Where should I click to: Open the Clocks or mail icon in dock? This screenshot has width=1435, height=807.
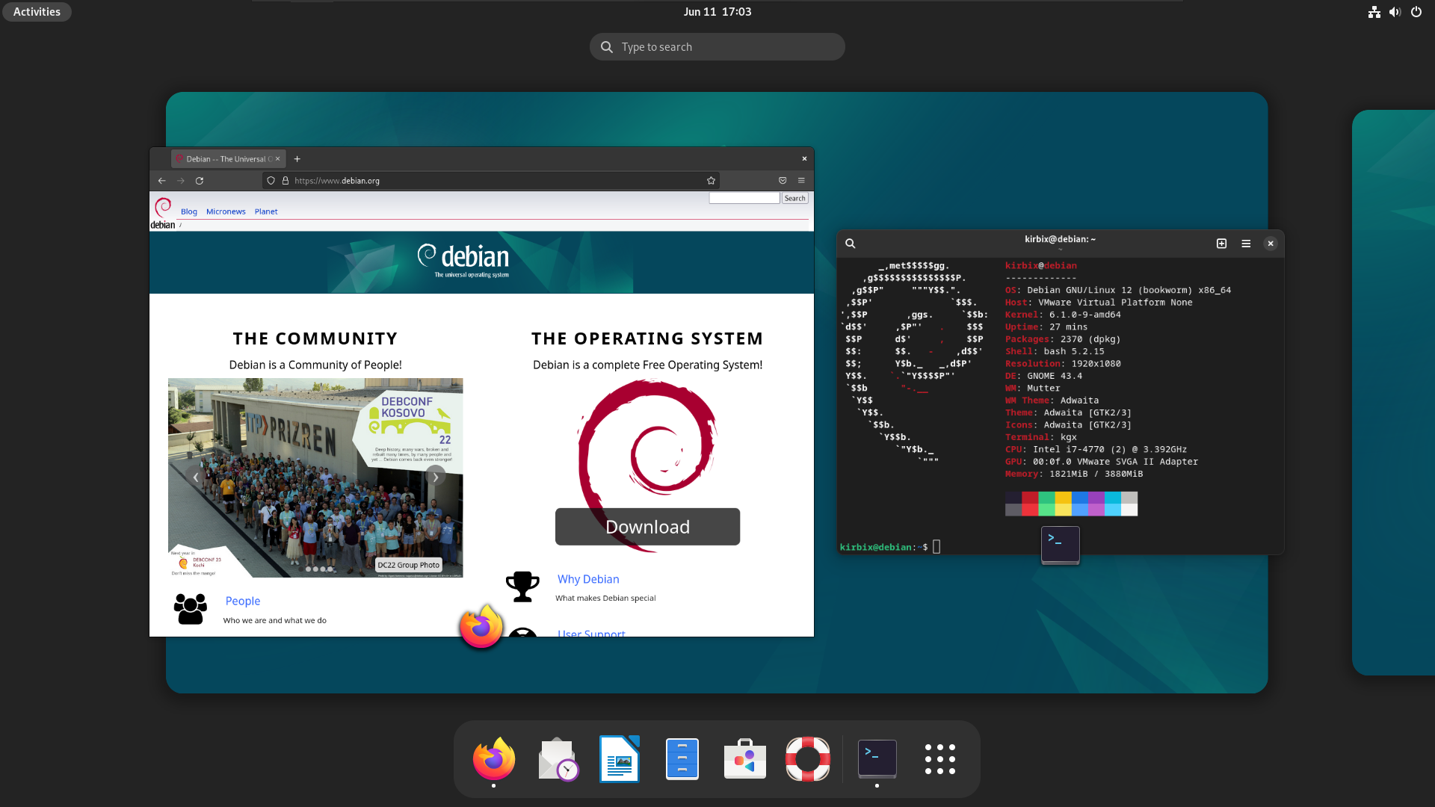557,758
